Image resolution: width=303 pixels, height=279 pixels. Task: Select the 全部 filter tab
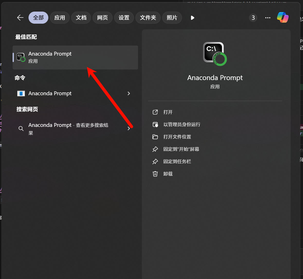38,18
